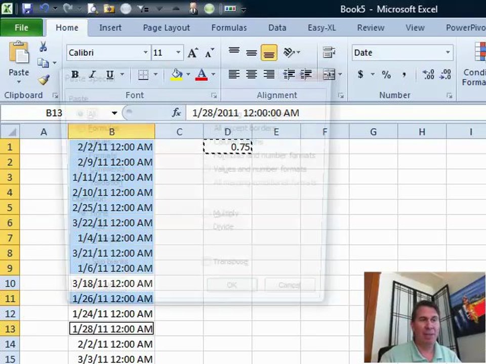The width and height of the screenshot is (486, 364).
Task: Select the Format Painter brush
Action: coord(44,80)
